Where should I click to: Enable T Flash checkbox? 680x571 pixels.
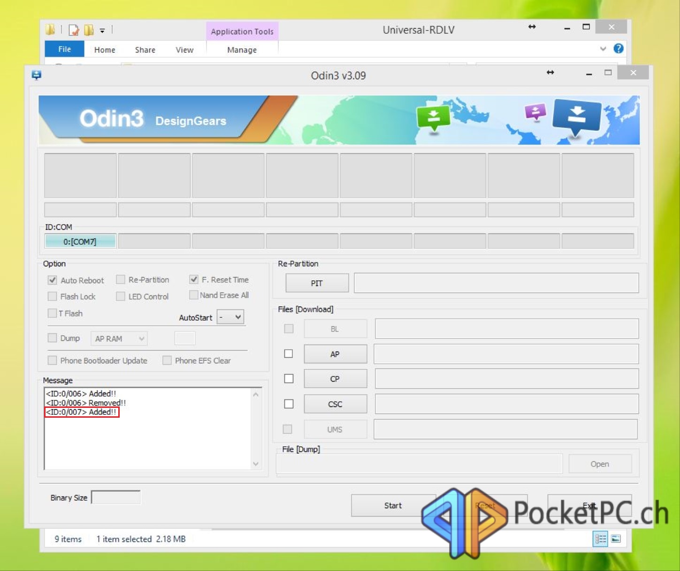[x=53, y=313]
